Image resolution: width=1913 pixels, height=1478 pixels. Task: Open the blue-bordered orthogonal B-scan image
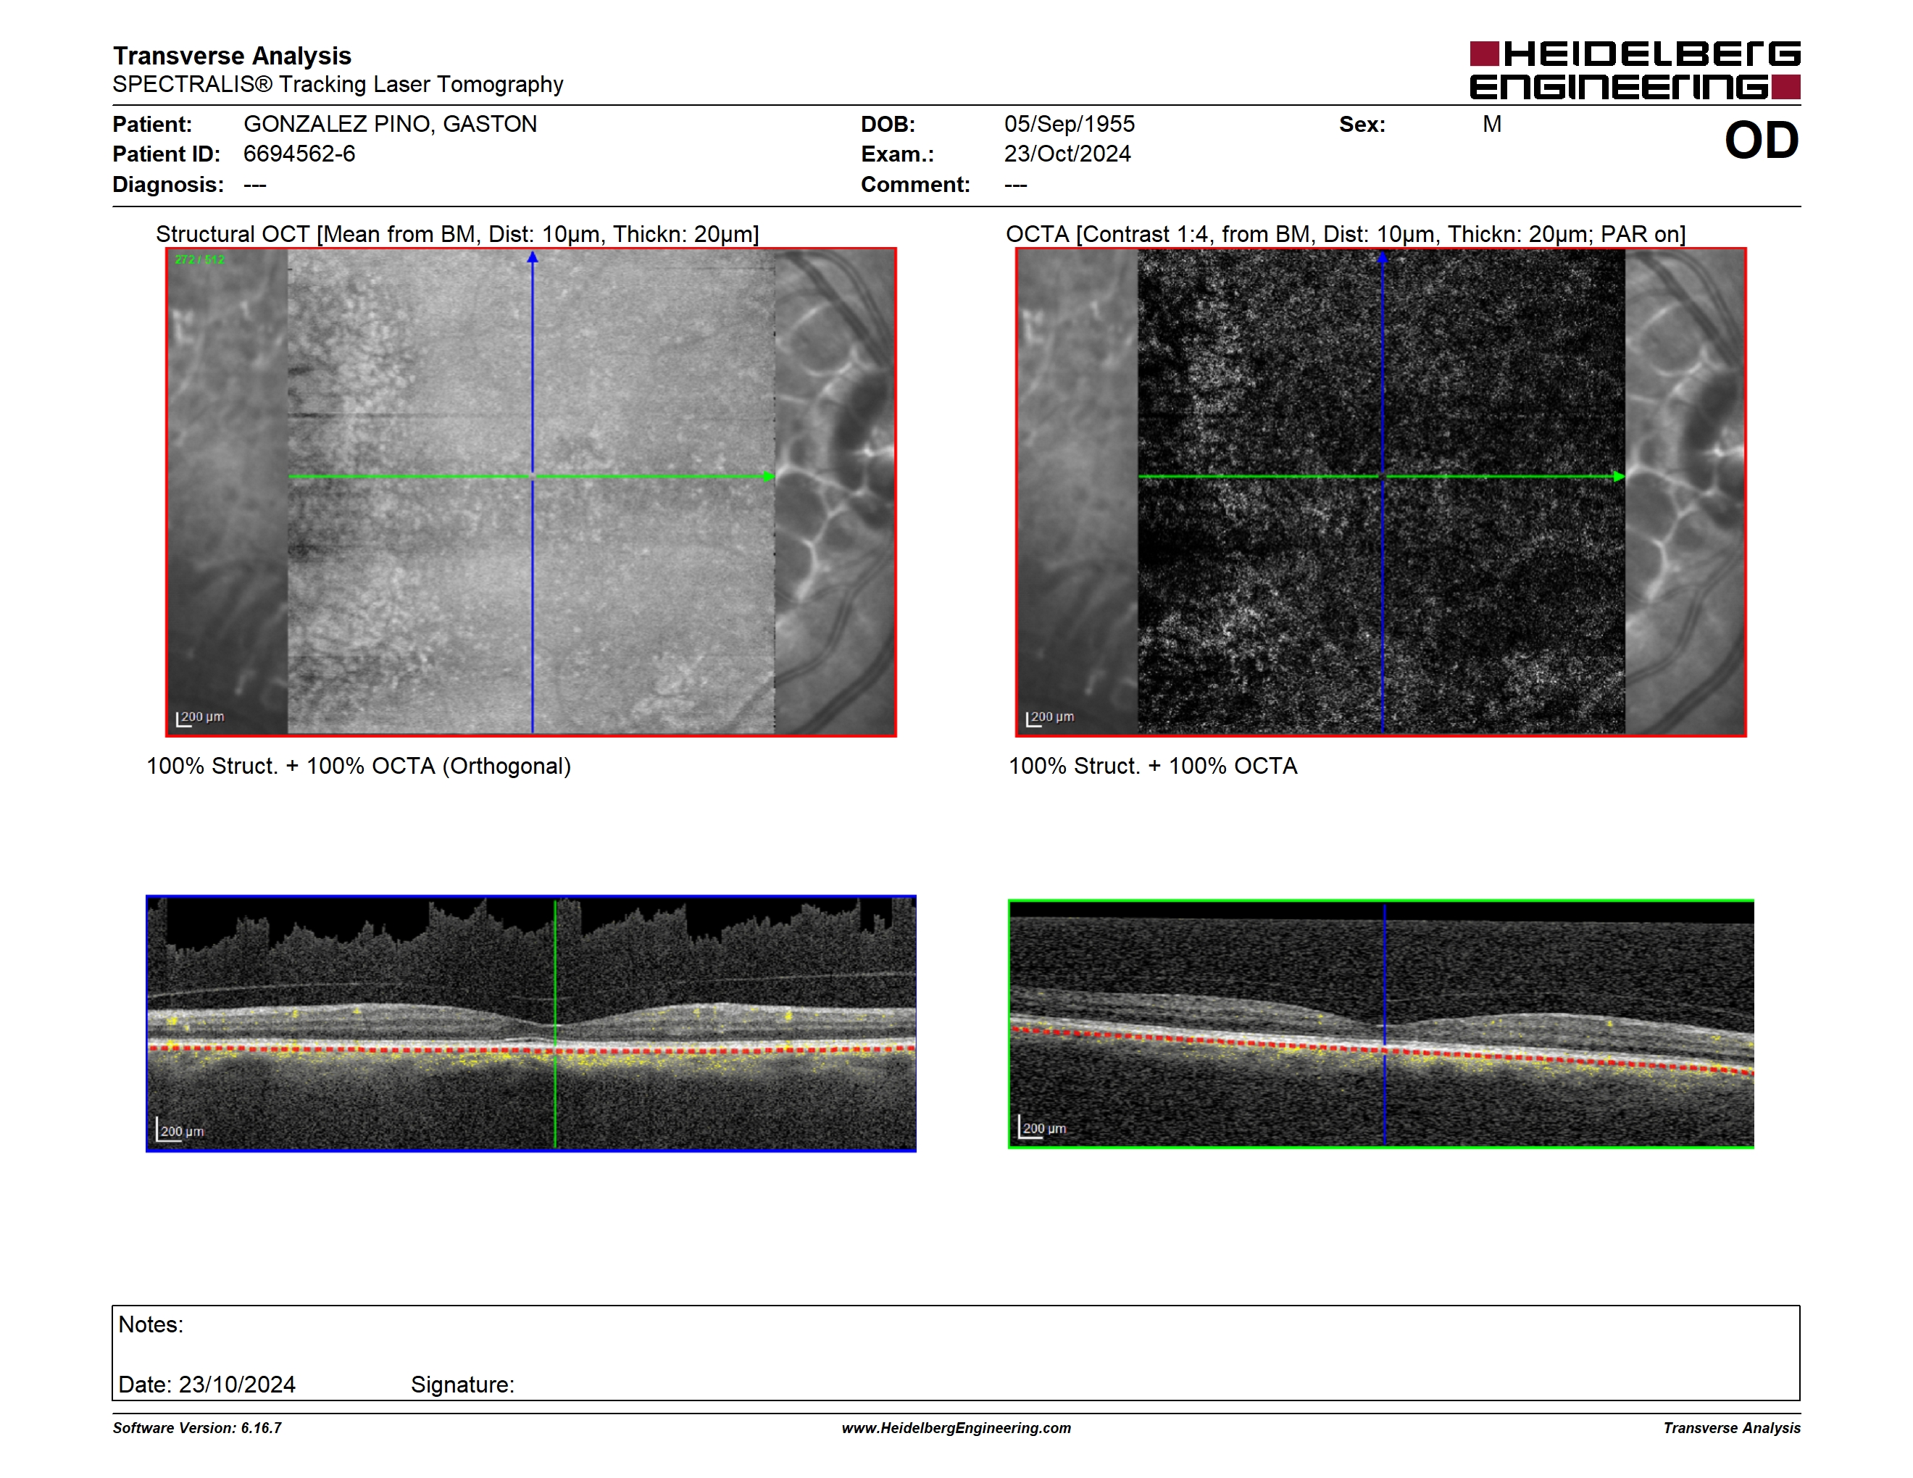[x=531, y=1023]
